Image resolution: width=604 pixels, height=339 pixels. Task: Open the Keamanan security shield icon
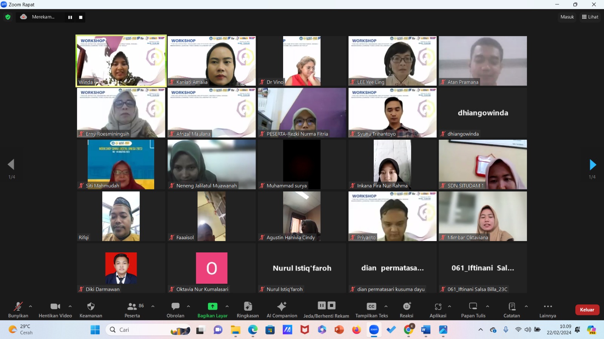[91, 306]
